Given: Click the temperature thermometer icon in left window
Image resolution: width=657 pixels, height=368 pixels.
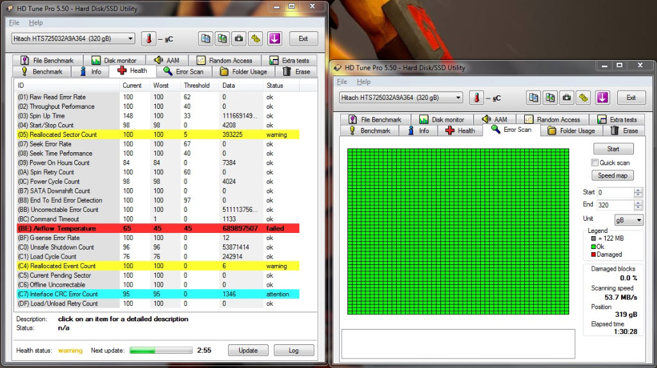Looking at the screenshot, I should [148, 39].
